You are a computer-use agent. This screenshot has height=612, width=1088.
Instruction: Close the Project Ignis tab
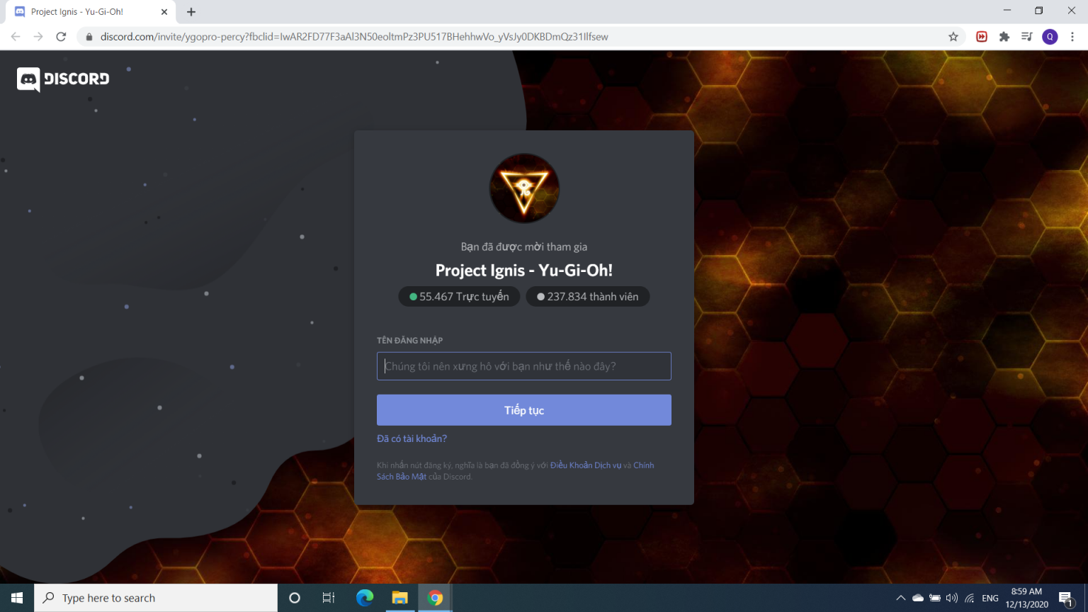[164, 12]
